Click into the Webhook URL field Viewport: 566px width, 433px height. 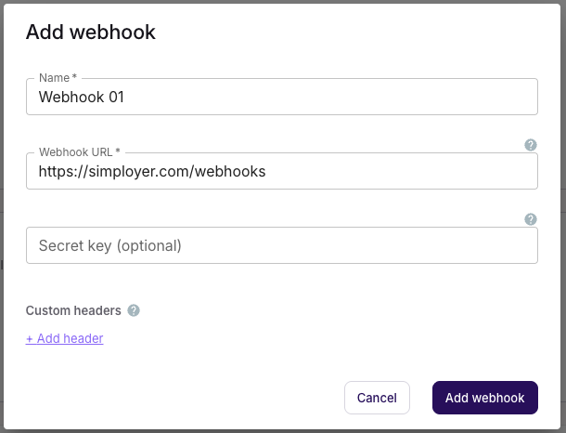pyautogui.click(x=282, y=171)
